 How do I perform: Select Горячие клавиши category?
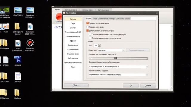(73, 36)
